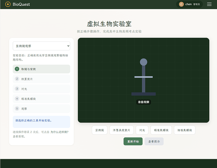Click the 准备观察 status label

point(144,102)
